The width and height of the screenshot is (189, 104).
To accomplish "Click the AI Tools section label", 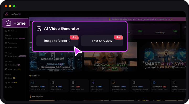I will [8, 75].
